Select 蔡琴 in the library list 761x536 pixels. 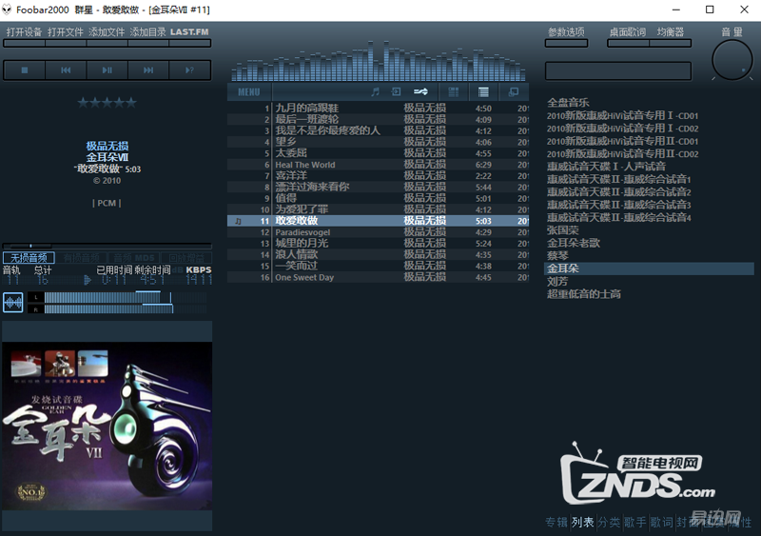tap(558, 256)
